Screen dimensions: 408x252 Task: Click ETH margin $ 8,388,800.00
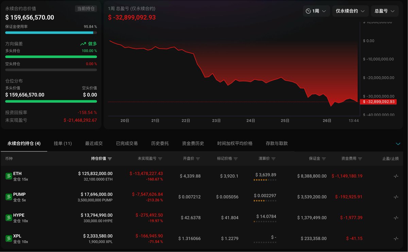pos(312,176)
